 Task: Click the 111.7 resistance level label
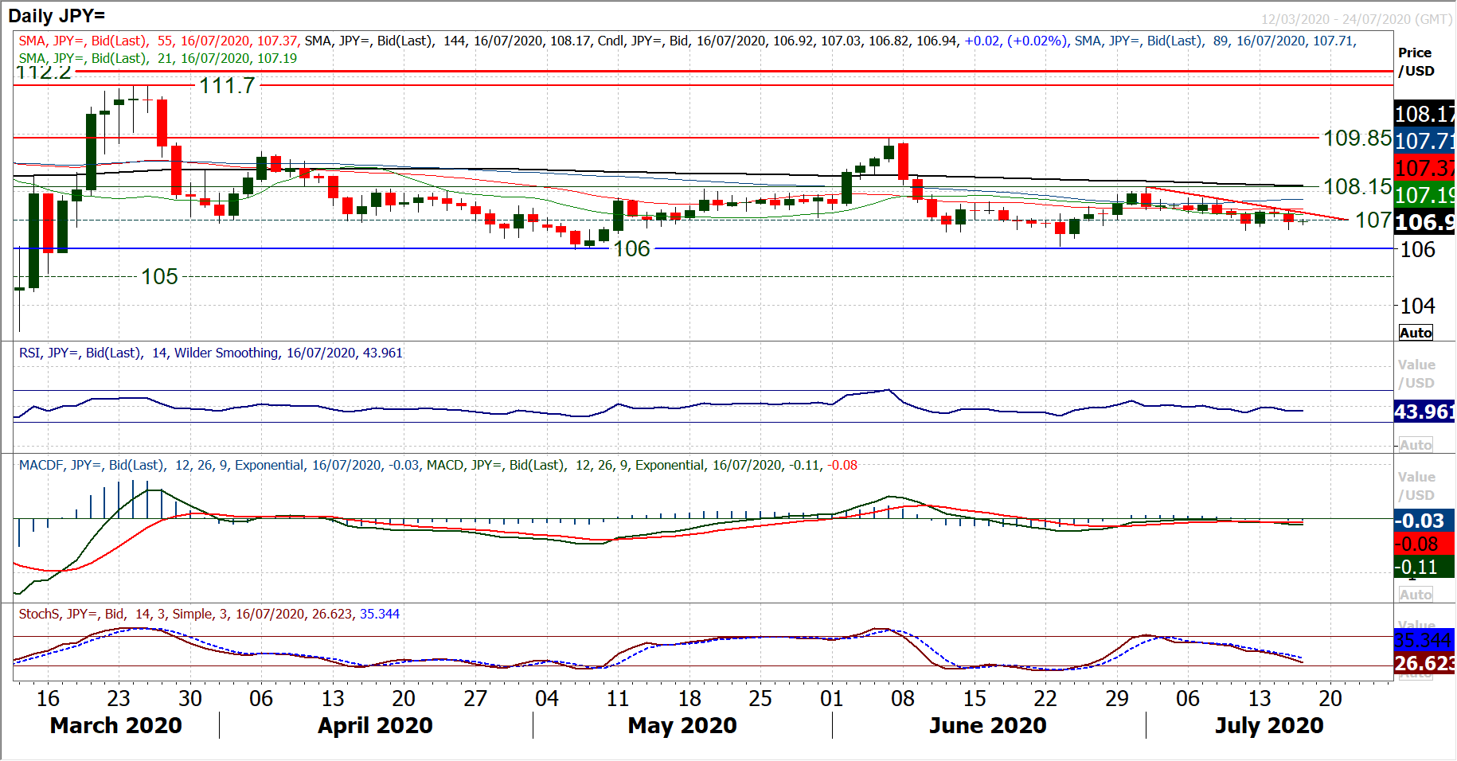coord(227,85)
